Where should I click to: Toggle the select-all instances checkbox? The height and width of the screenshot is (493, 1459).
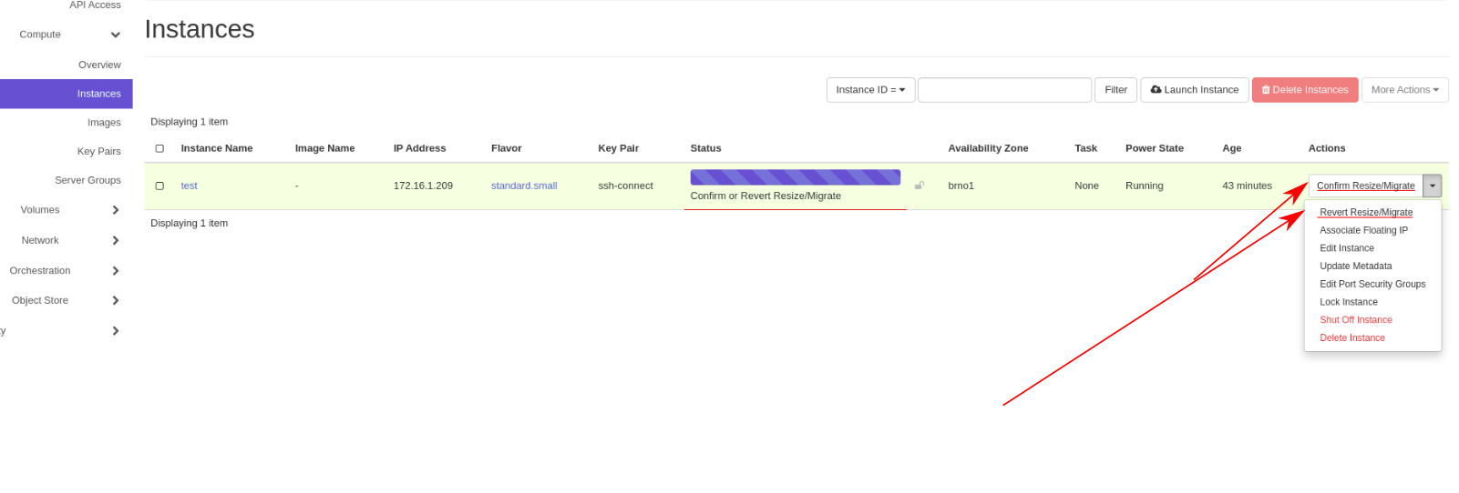[159, 148]
